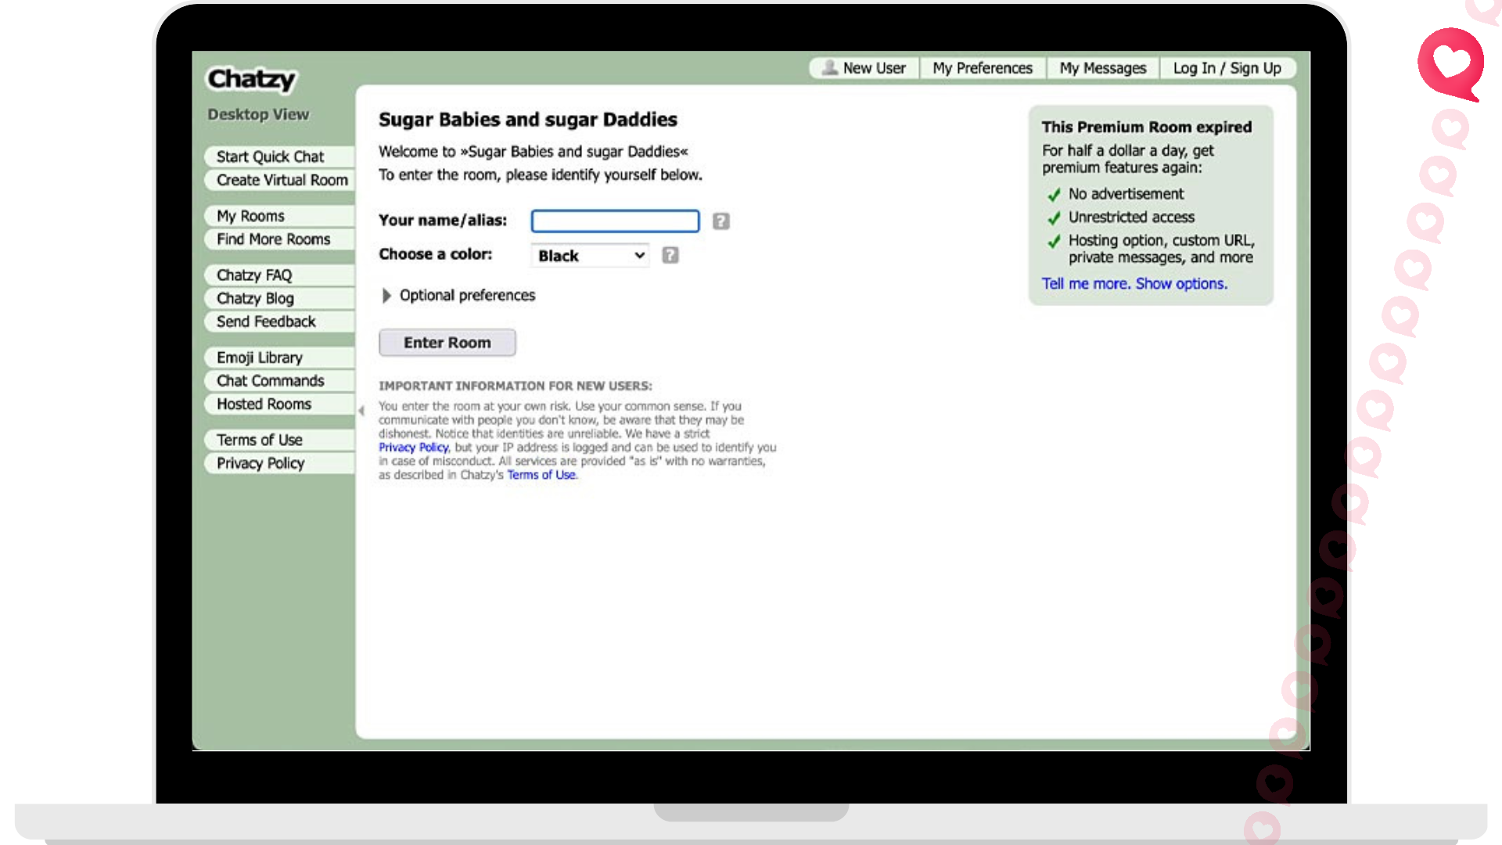
Task: Open My Preferences tab
Action: pyautogui.click(x=983, y=68)
